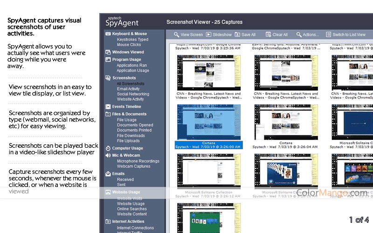Click the Mic & Webcam speaker icon
The width and height of the screenshot is (373, 233).
pyautogui.click(x=108, y=155)
